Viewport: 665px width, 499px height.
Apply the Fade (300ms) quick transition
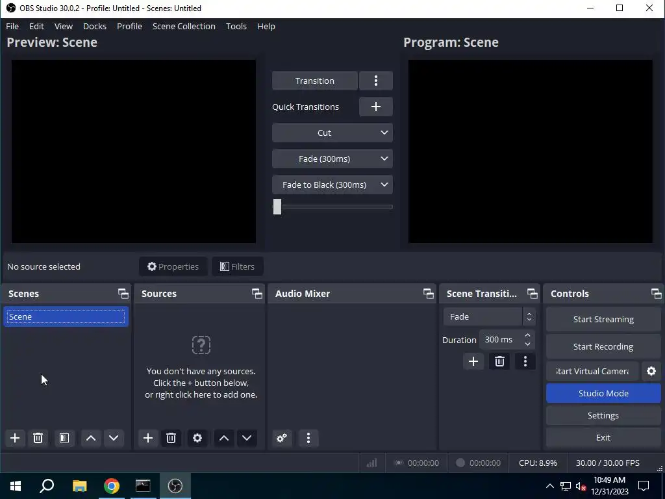pyautogui.click(x=325, y=159)
